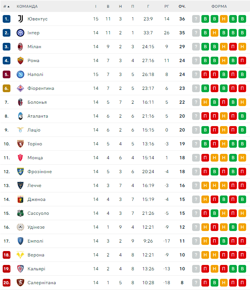Click Torino's rank 10 position badge

point(7,144)
